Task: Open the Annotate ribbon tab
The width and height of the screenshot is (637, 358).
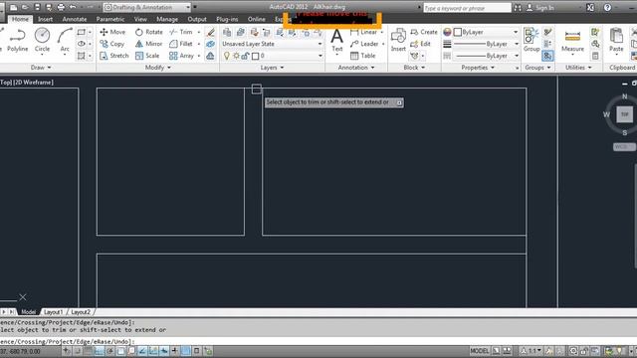Action: (75, 19)
